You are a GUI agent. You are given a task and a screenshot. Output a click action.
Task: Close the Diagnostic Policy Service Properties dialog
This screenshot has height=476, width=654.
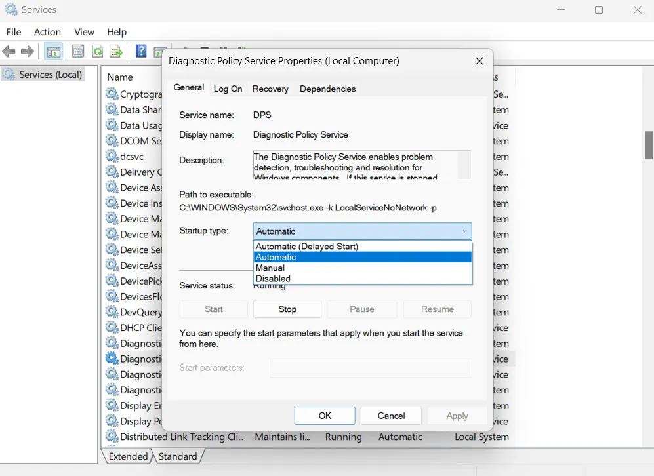pos(480,61)
